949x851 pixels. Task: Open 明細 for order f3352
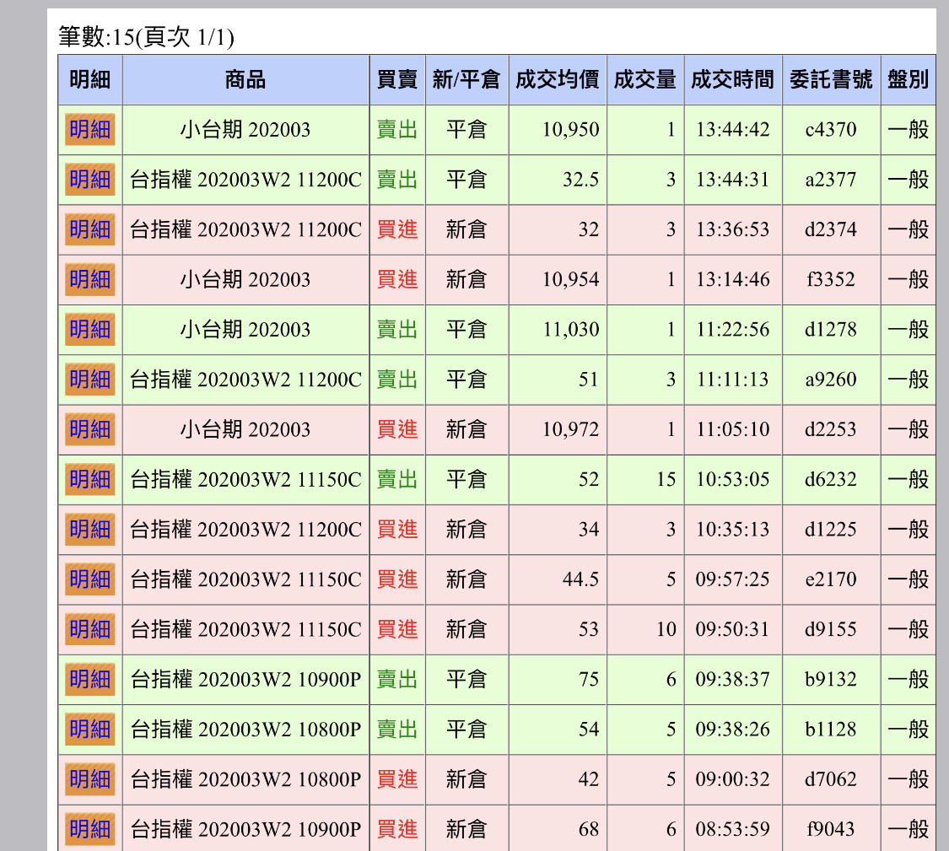(x=90, y=280)
